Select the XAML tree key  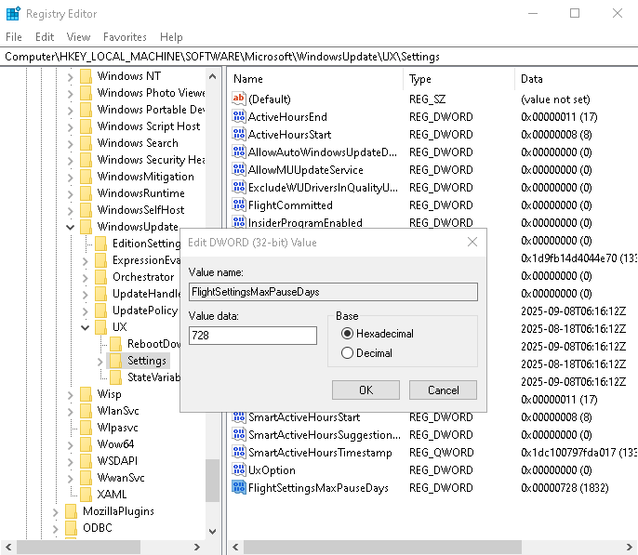pos(112,495)
